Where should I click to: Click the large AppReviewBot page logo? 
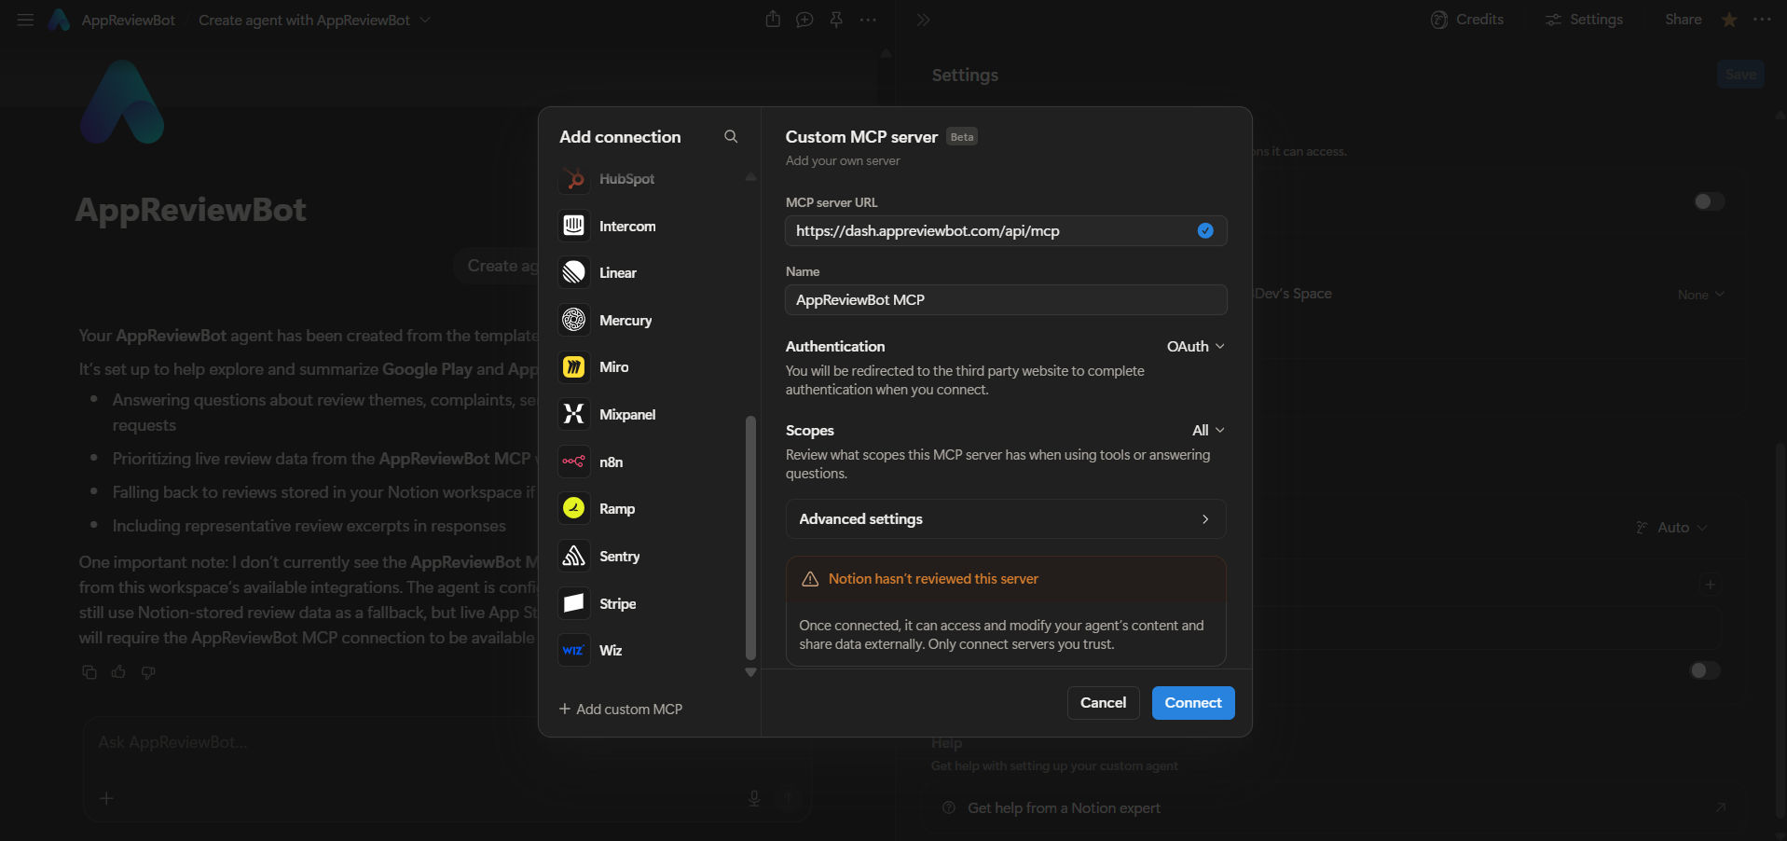122,102
